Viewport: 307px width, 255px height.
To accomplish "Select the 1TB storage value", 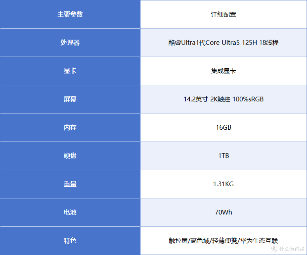I will click(223, 156).
